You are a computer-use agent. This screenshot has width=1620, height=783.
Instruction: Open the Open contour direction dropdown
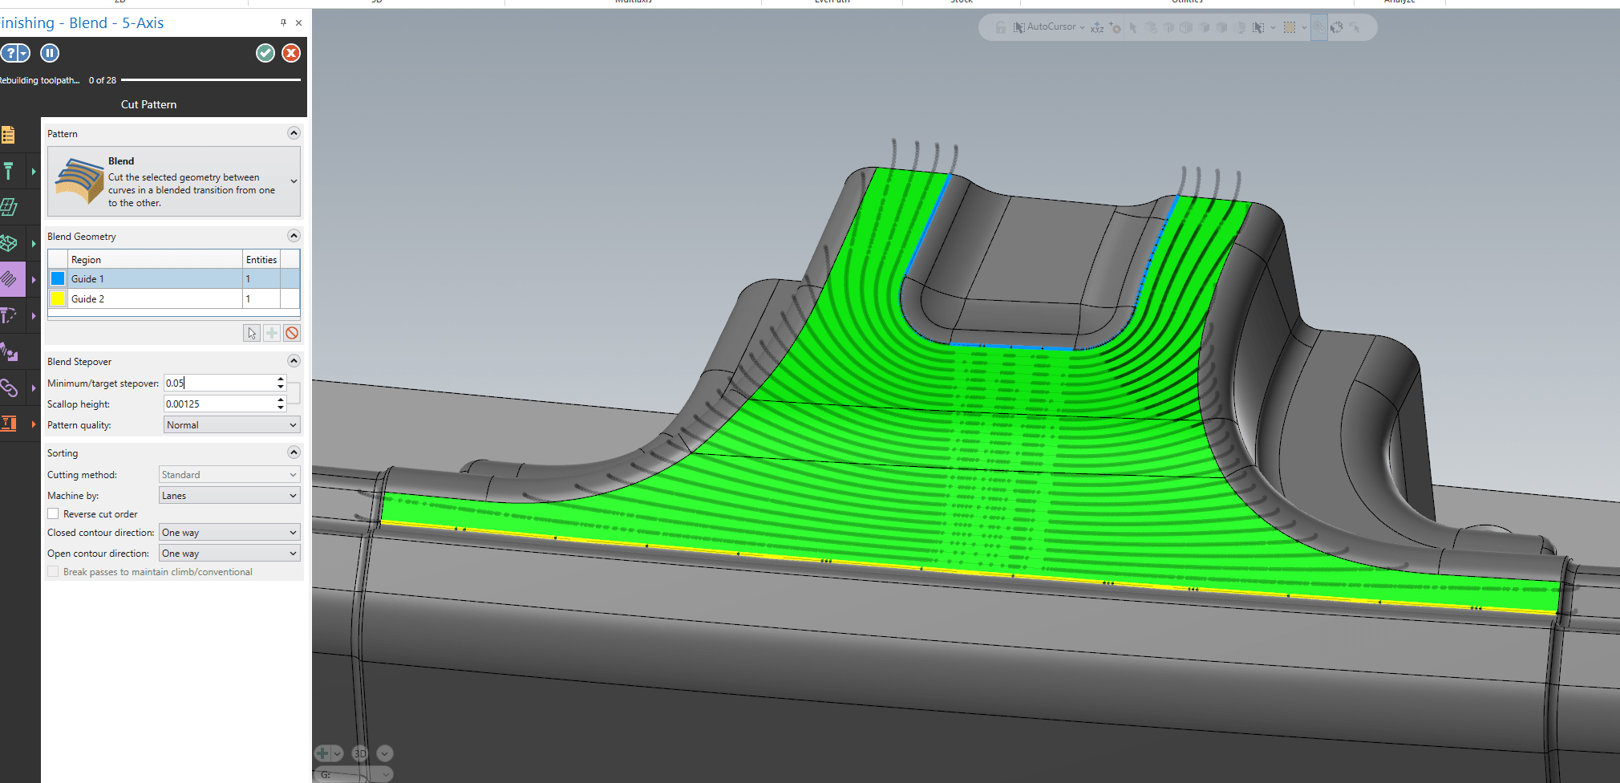point(229,554)
